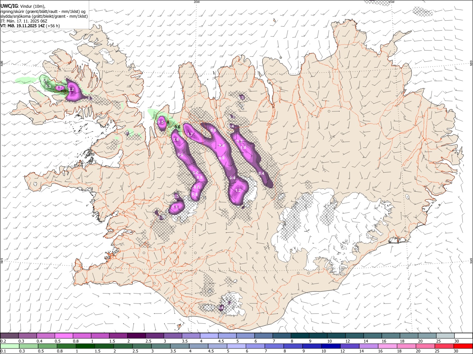Select the magenta 1.5–2 upper-scale swatch

(118, 336)
